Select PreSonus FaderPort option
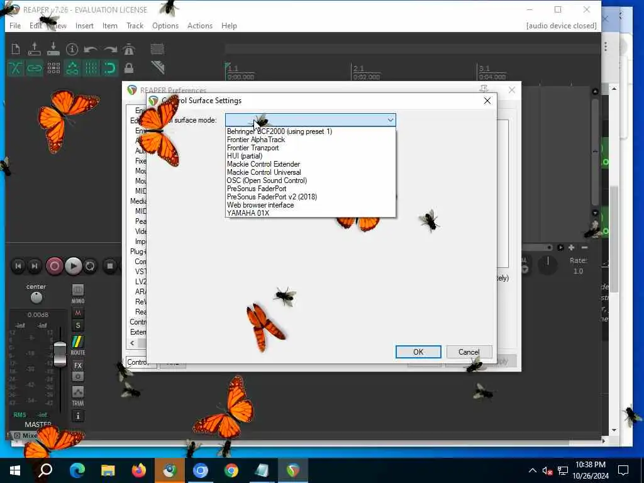644x483 pixels. [x=311, y=189]
